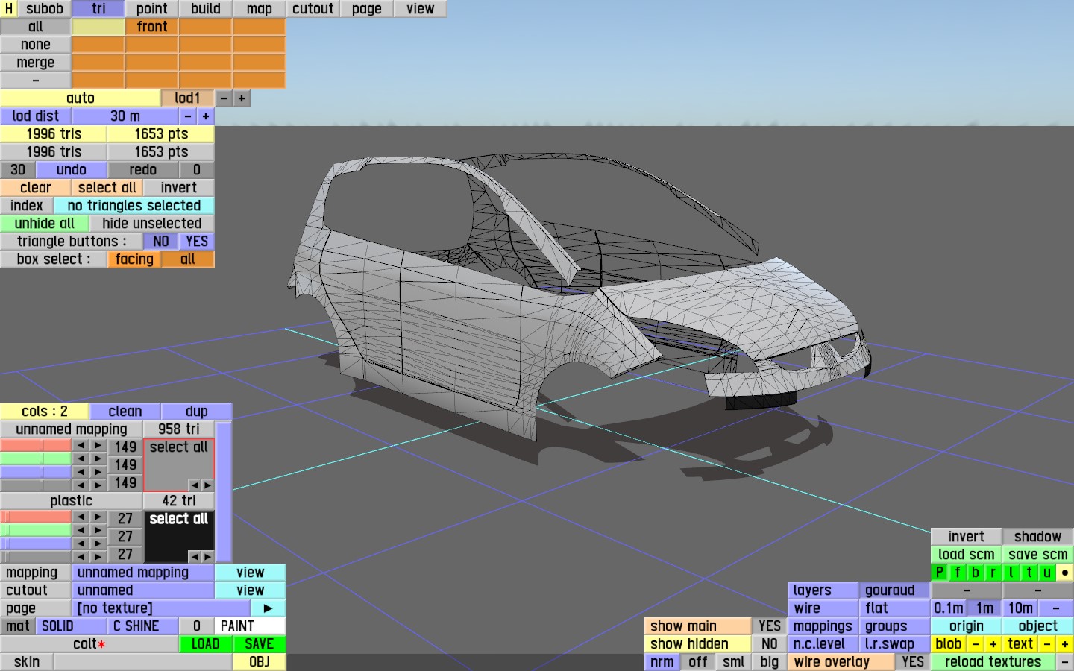The image size is (1074, 671).
Task: Open the cutout tab in the top bar
Action: (313, 9)
